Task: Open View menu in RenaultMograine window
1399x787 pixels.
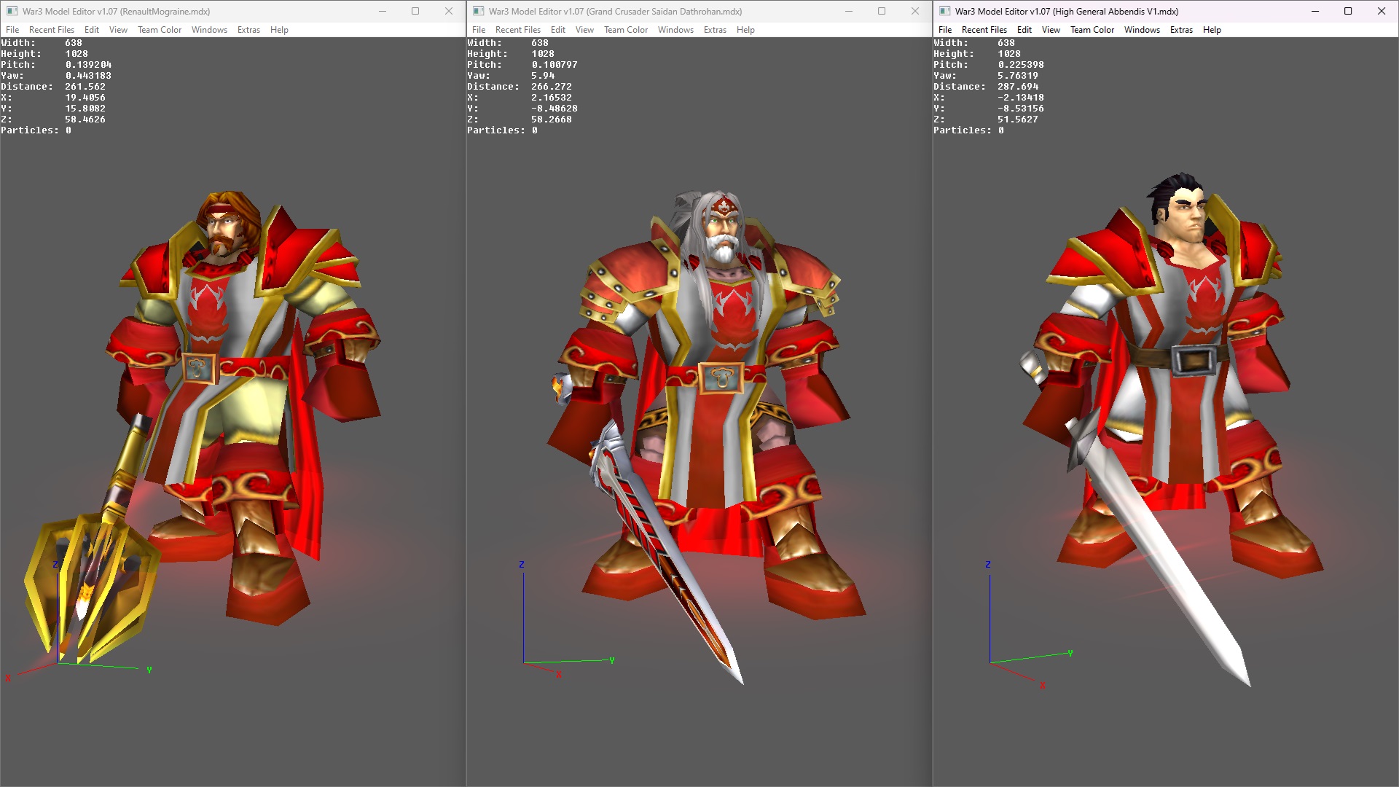Action: coord(118,30)
